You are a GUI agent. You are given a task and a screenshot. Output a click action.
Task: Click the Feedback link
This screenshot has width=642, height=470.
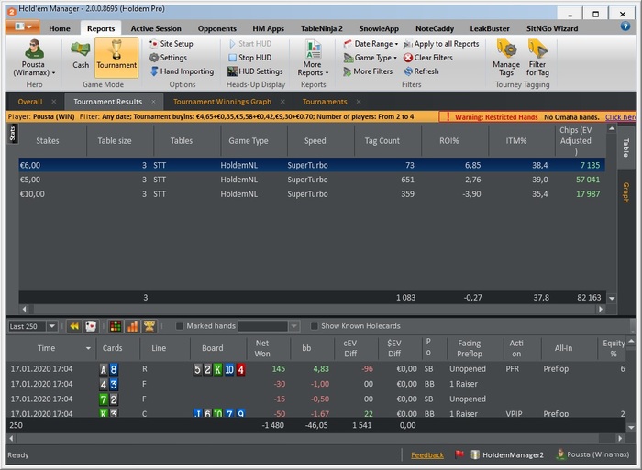[427, 454]
